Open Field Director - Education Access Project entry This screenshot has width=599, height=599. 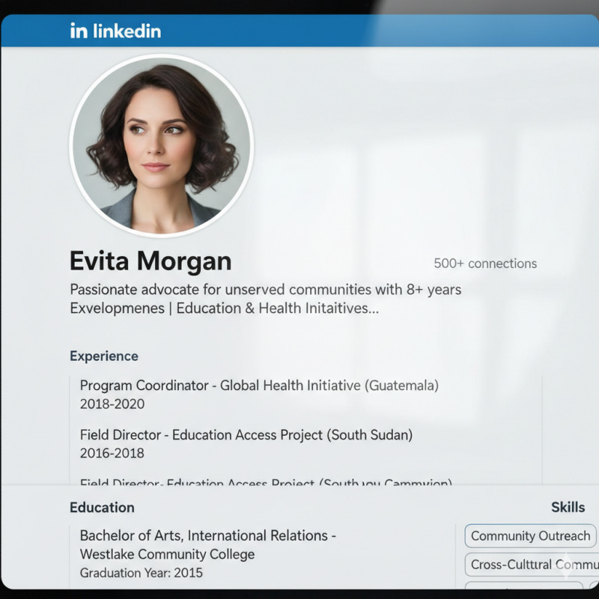coord(246,434)
